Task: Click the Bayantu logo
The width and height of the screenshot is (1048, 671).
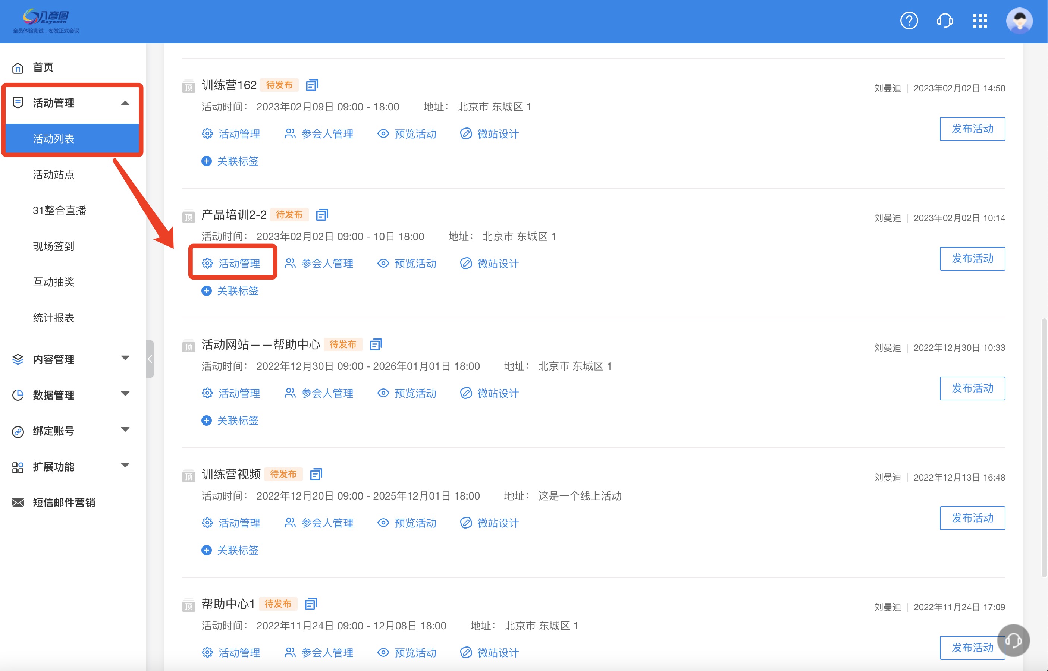Action: pyautogui.click(x=46, y=21)
